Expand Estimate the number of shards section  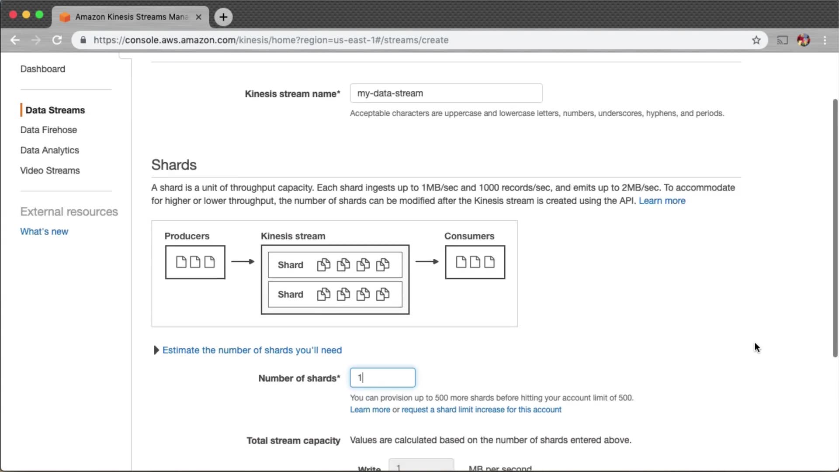pos(252,350)
